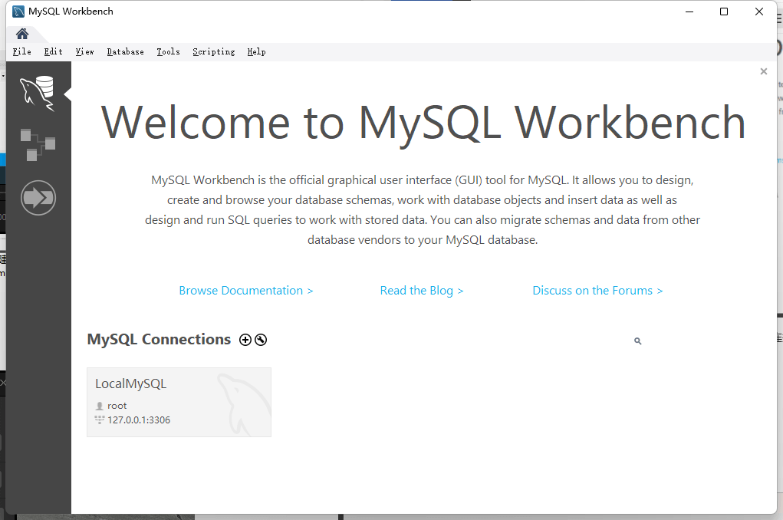Open the View menu

84,51
